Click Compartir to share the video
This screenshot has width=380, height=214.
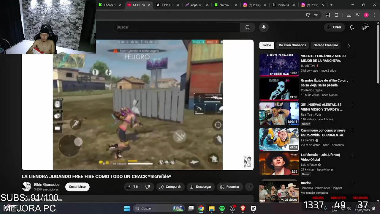click(170, 187)
